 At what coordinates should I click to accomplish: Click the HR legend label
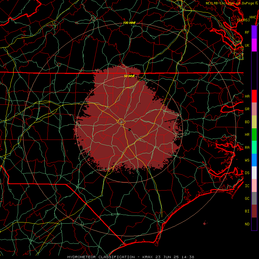247,135
